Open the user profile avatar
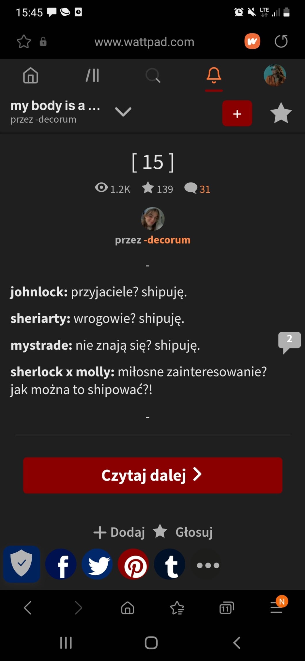This screenshot has width=305, height=661. pos(275,75)
